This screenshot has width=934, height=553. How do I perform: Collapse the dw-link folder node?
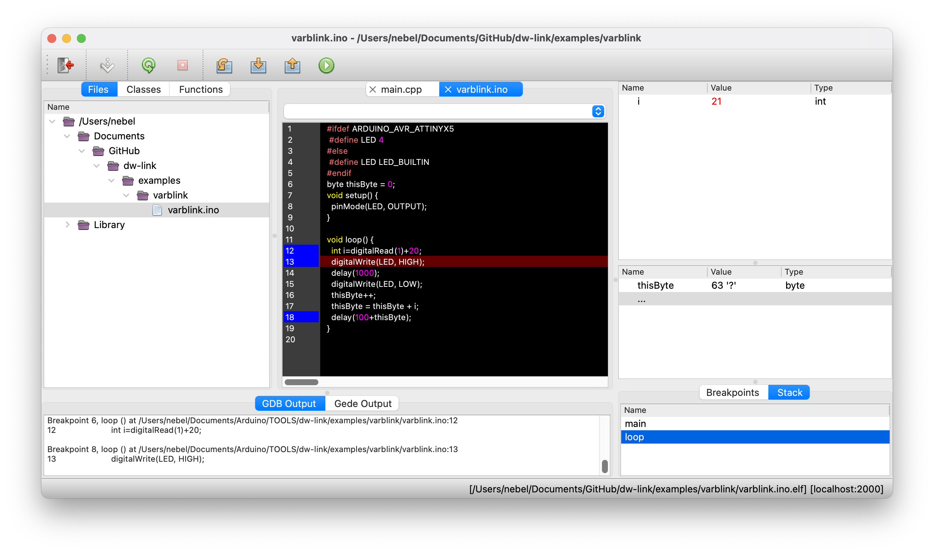coord(97,166)
